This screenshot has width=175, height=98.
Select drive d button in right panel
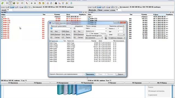[94, 7]
